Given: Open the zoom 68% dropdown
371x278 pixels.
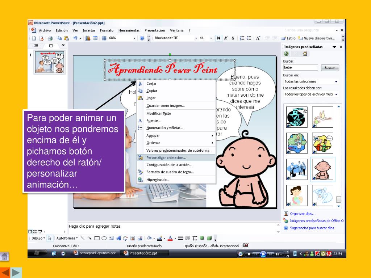Looking at the screenshot, I should (134, 38).
